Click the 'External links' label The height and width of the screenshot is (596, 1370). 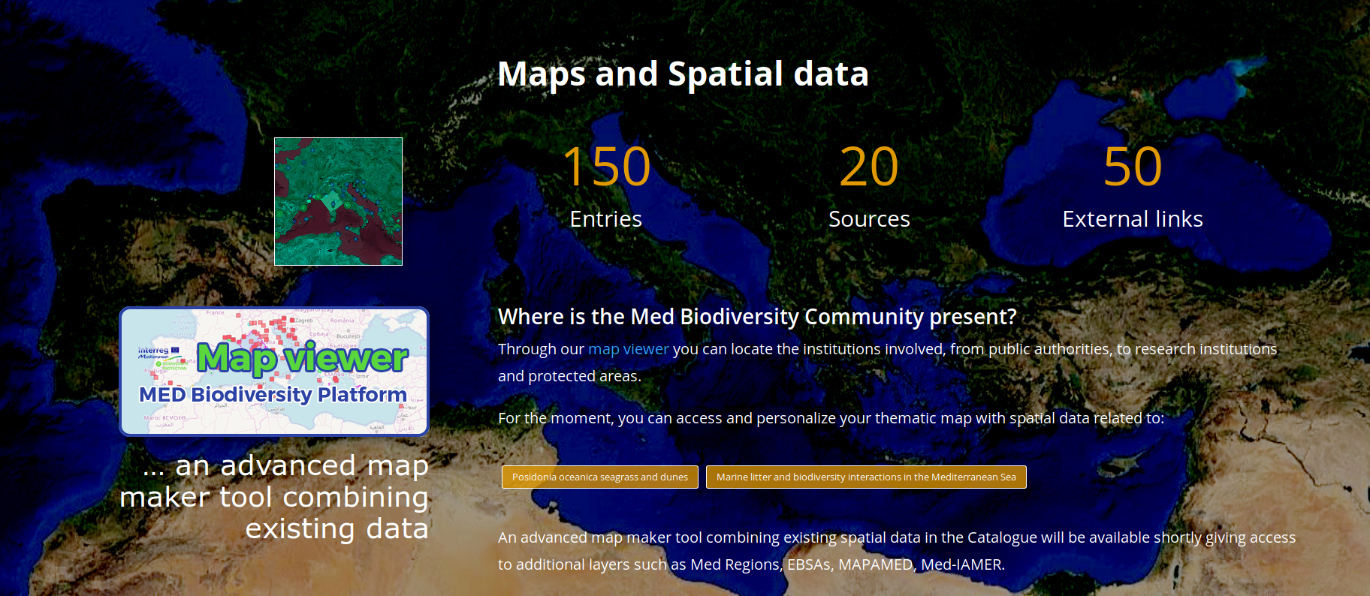(x=1132, y=219)
